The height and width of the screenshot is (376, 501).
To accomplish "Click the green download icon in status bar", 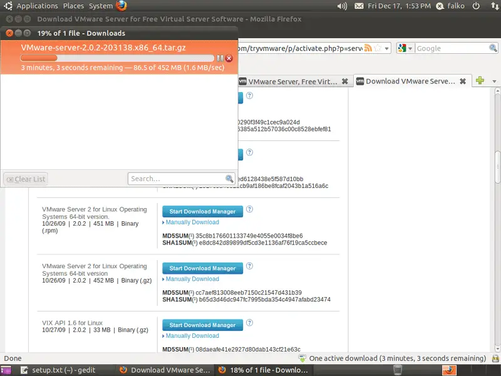I will [302, 358].
